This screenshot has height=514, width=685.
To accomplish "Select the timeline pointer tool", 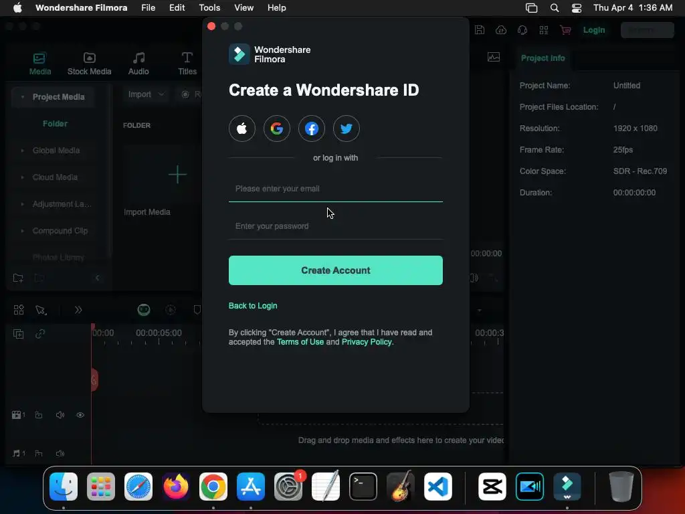I will tap(41, 310).
